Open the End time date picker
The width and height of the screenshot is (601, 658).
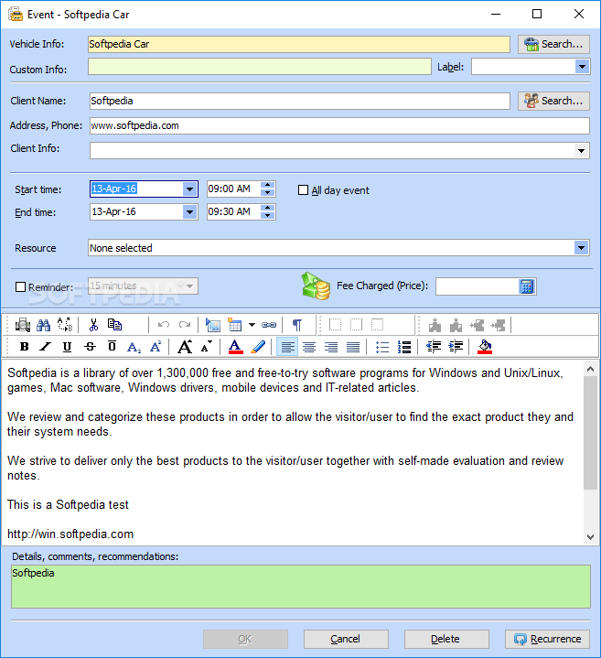click(x=189, y=212)
